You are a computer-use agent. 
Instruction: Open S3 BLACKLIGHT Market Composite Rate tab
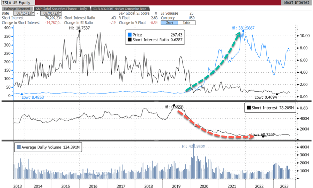tap(121, 8)
